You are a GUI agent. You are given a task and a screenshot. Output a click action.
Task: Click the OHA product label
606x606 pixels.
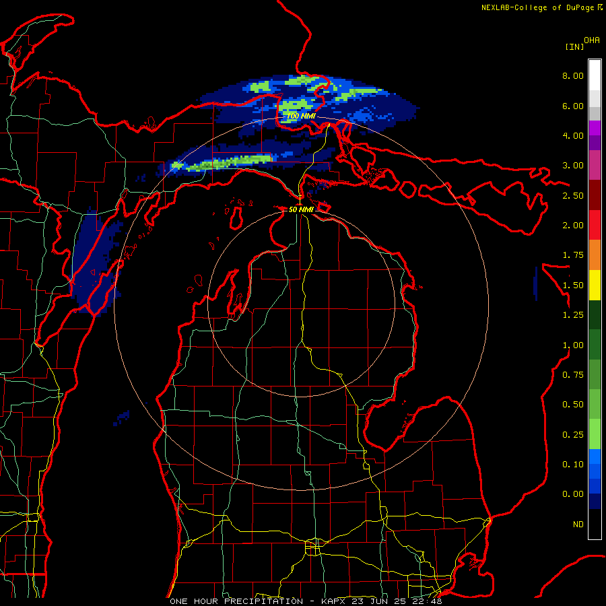[x=592, y=40]
